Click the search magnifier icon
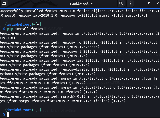Image resolution: width=160 pixels, height=118 pixels. [x=121, y=3]
